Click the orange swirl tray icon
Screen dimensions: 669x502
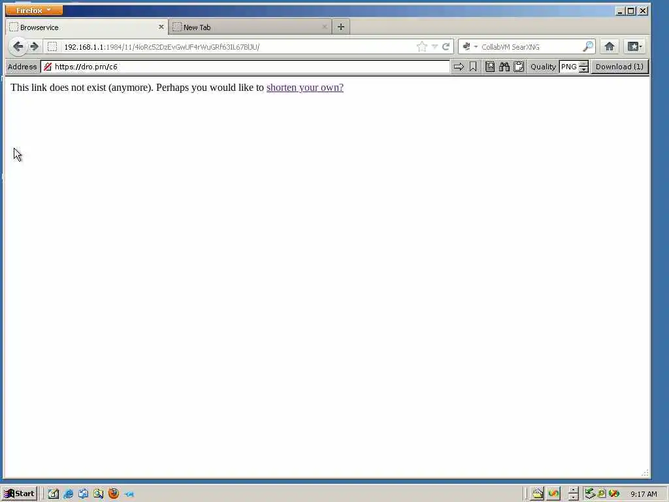coord(553,494)
